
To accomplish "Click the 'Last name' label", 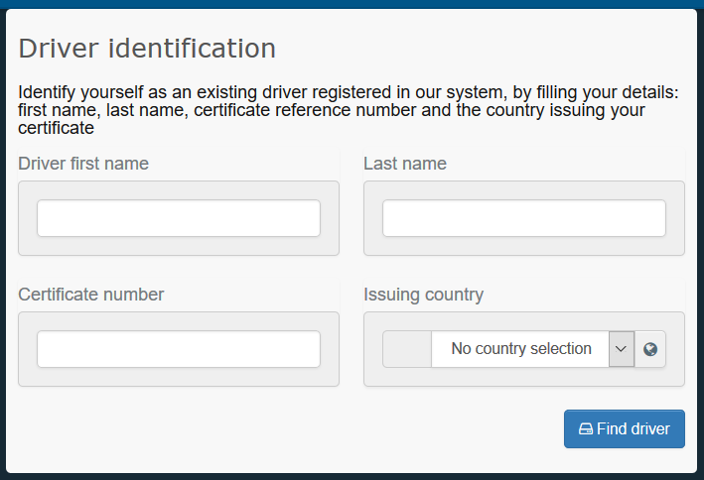I will point(405,164).
